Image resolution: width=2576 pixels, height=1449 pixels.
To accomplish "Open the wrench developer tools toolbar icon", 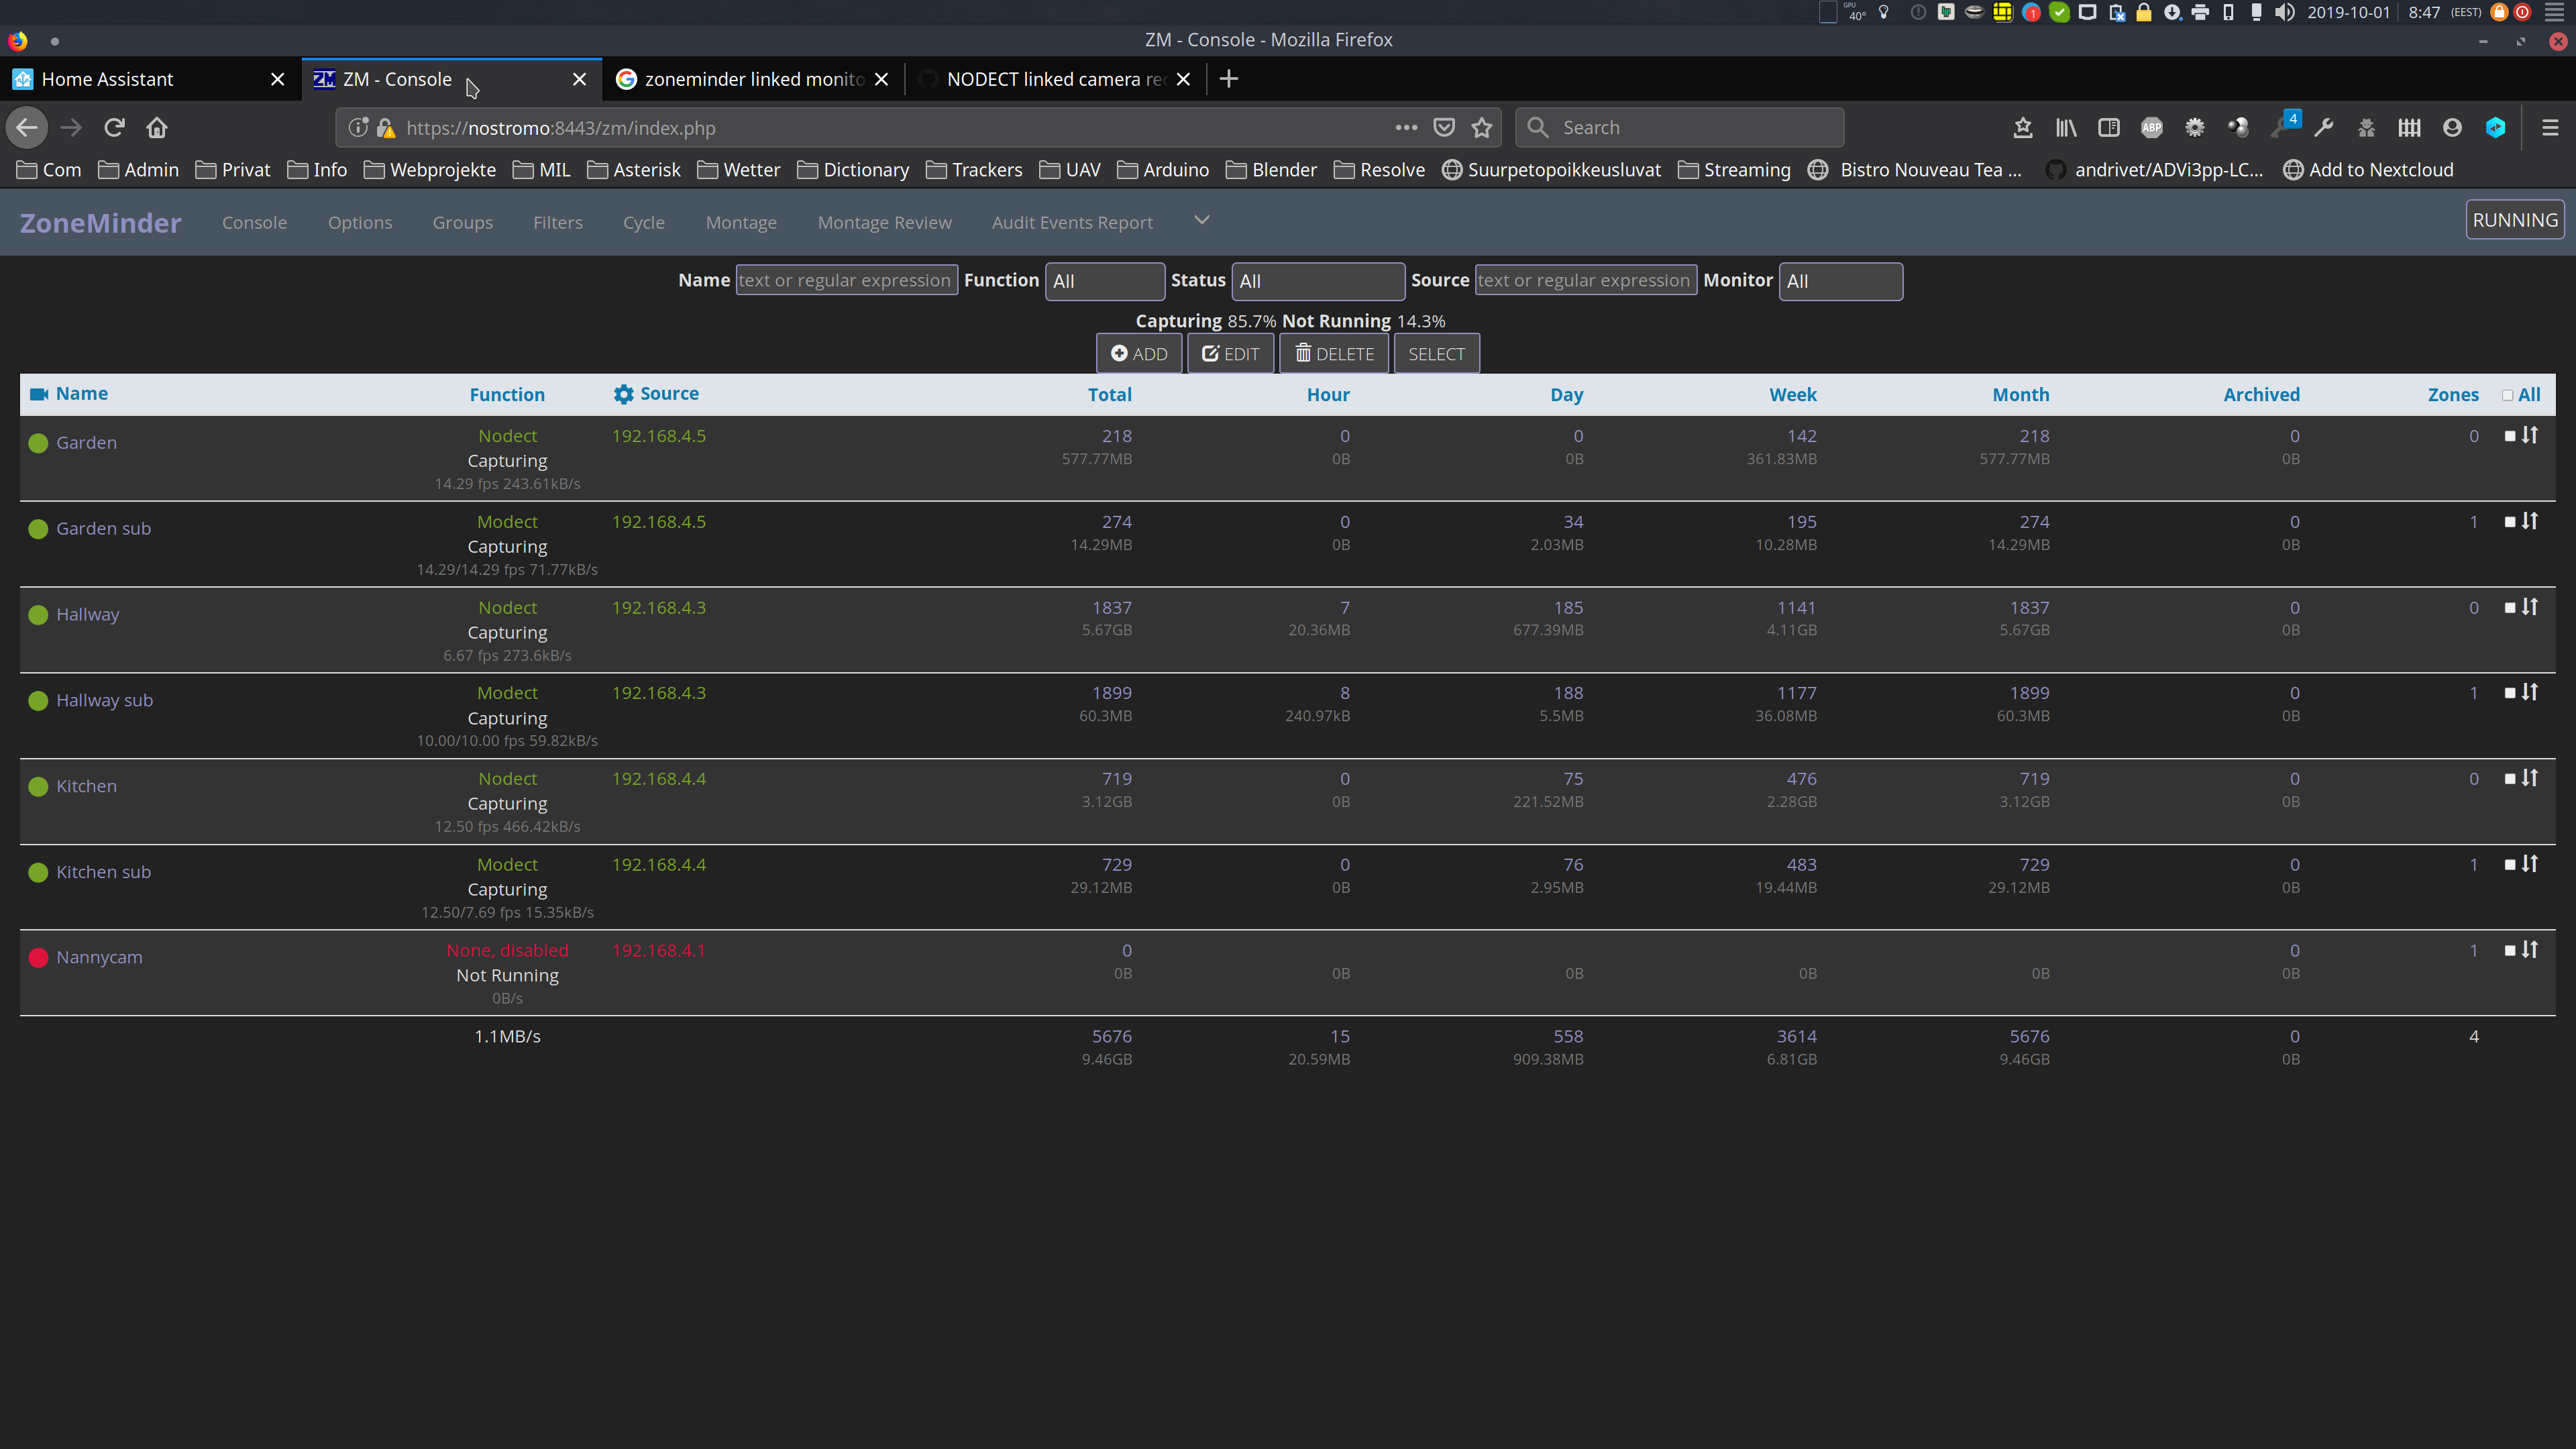I will [x=2324, y=128].
